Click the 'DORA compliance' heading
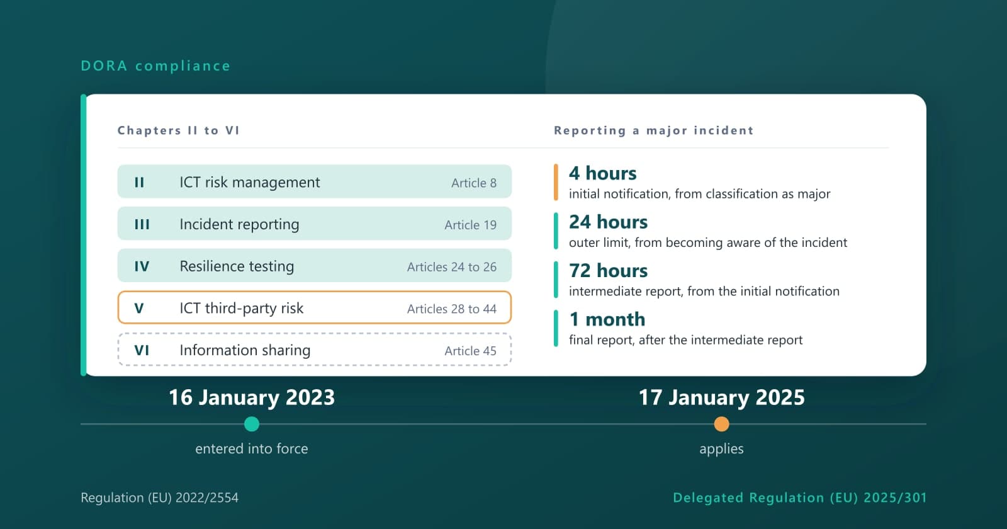Viewport: 1007px width, 529px height. (x=155, y=66)
